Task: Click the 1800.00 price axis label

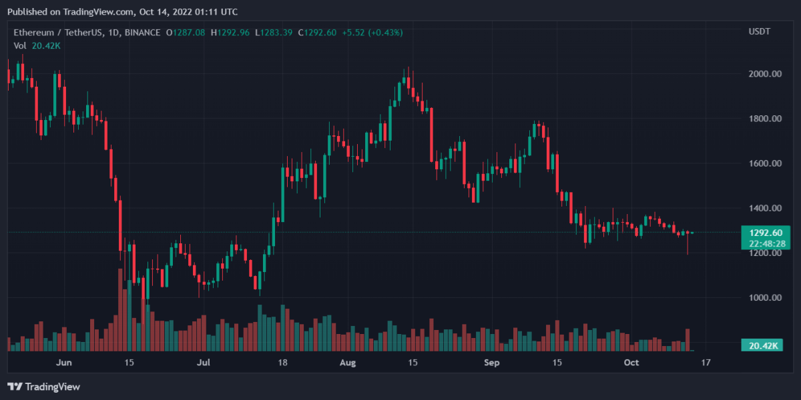Action: pyautogui.click(x=764, y=119)
